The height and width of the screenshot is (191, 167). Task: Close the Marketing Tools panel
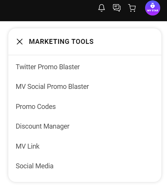tap(20, 42)
